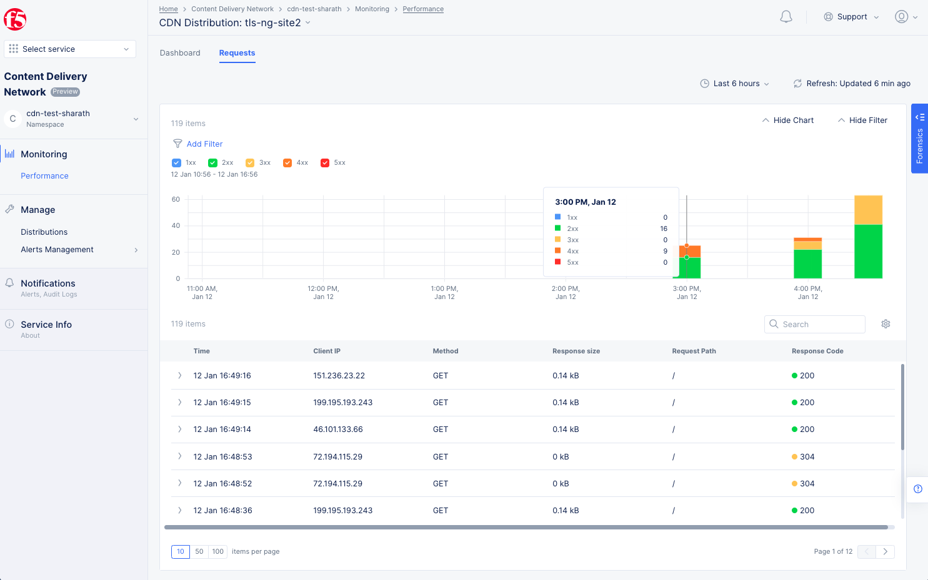
Task: Expand the 12 Jan 16:49:16 request row
Action: (x=179, y=375)
